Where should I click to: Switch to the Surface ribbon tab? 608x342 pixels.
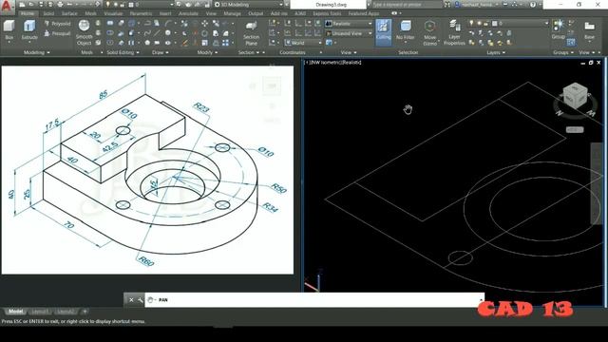[69, 13]
